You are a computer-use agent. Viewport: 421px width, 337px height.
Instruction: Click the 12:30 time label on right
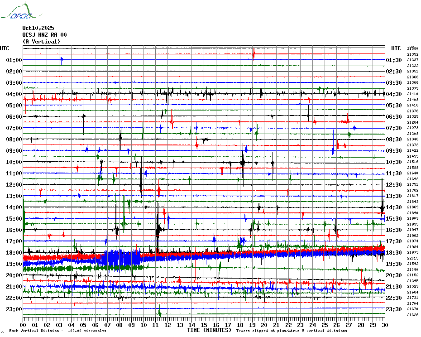click(x=394, y=185)
